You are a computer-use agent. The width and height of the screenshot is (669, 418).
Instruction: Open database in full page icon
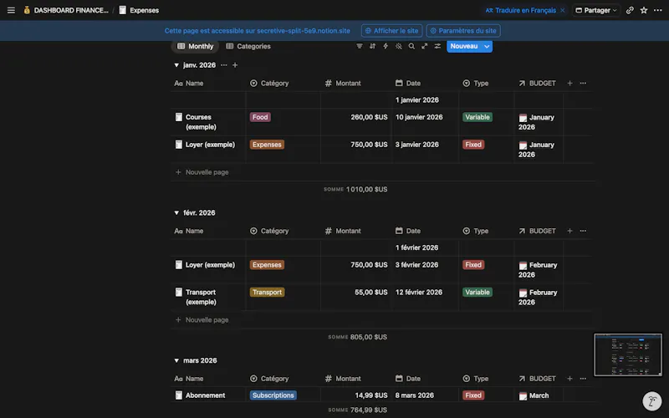click(425, 46)
